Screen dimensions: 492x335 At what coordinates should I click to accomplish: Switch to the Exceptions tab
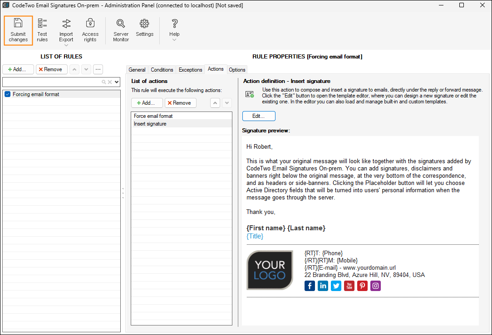pos(190,70)
